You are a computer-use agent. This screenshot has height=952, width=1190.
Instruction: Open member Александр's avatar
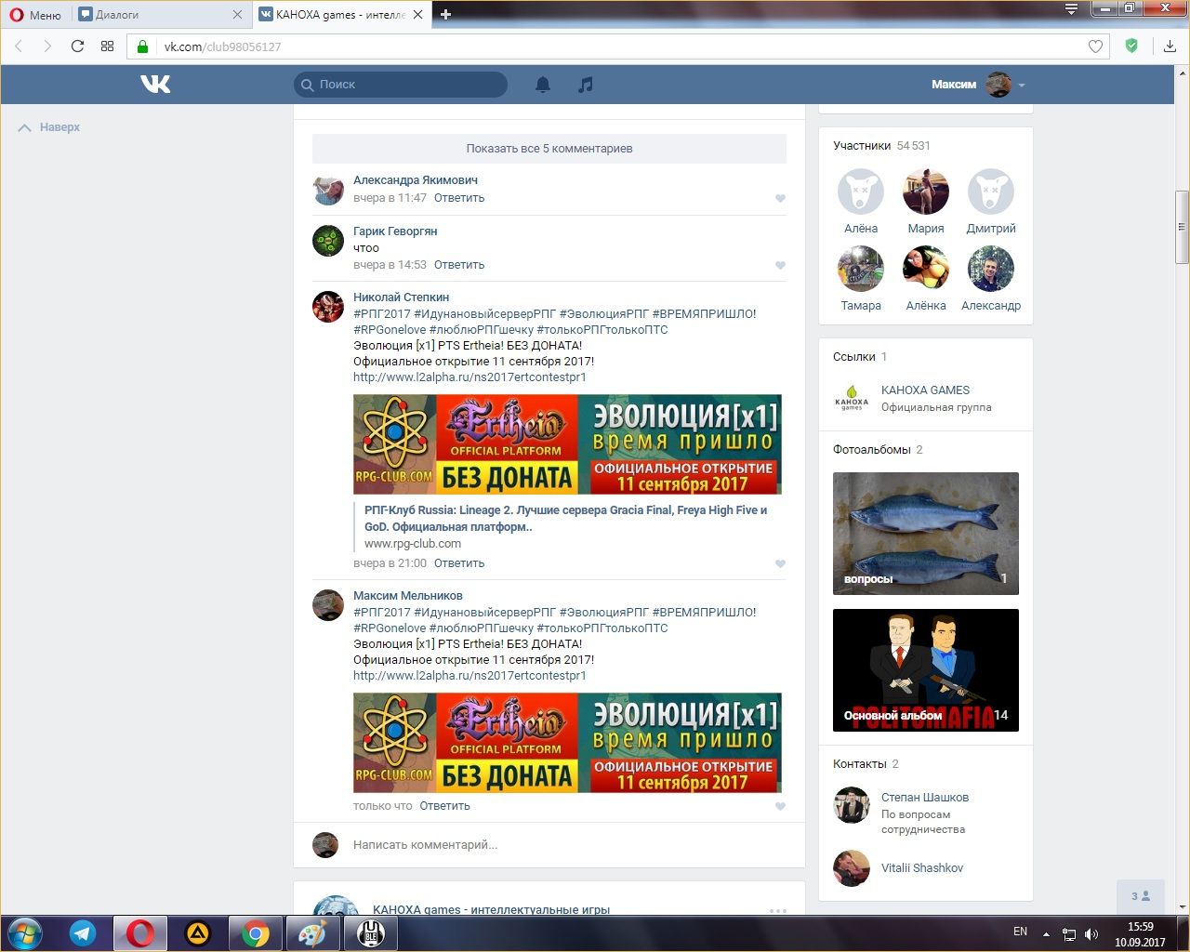[x=991, y=269]
